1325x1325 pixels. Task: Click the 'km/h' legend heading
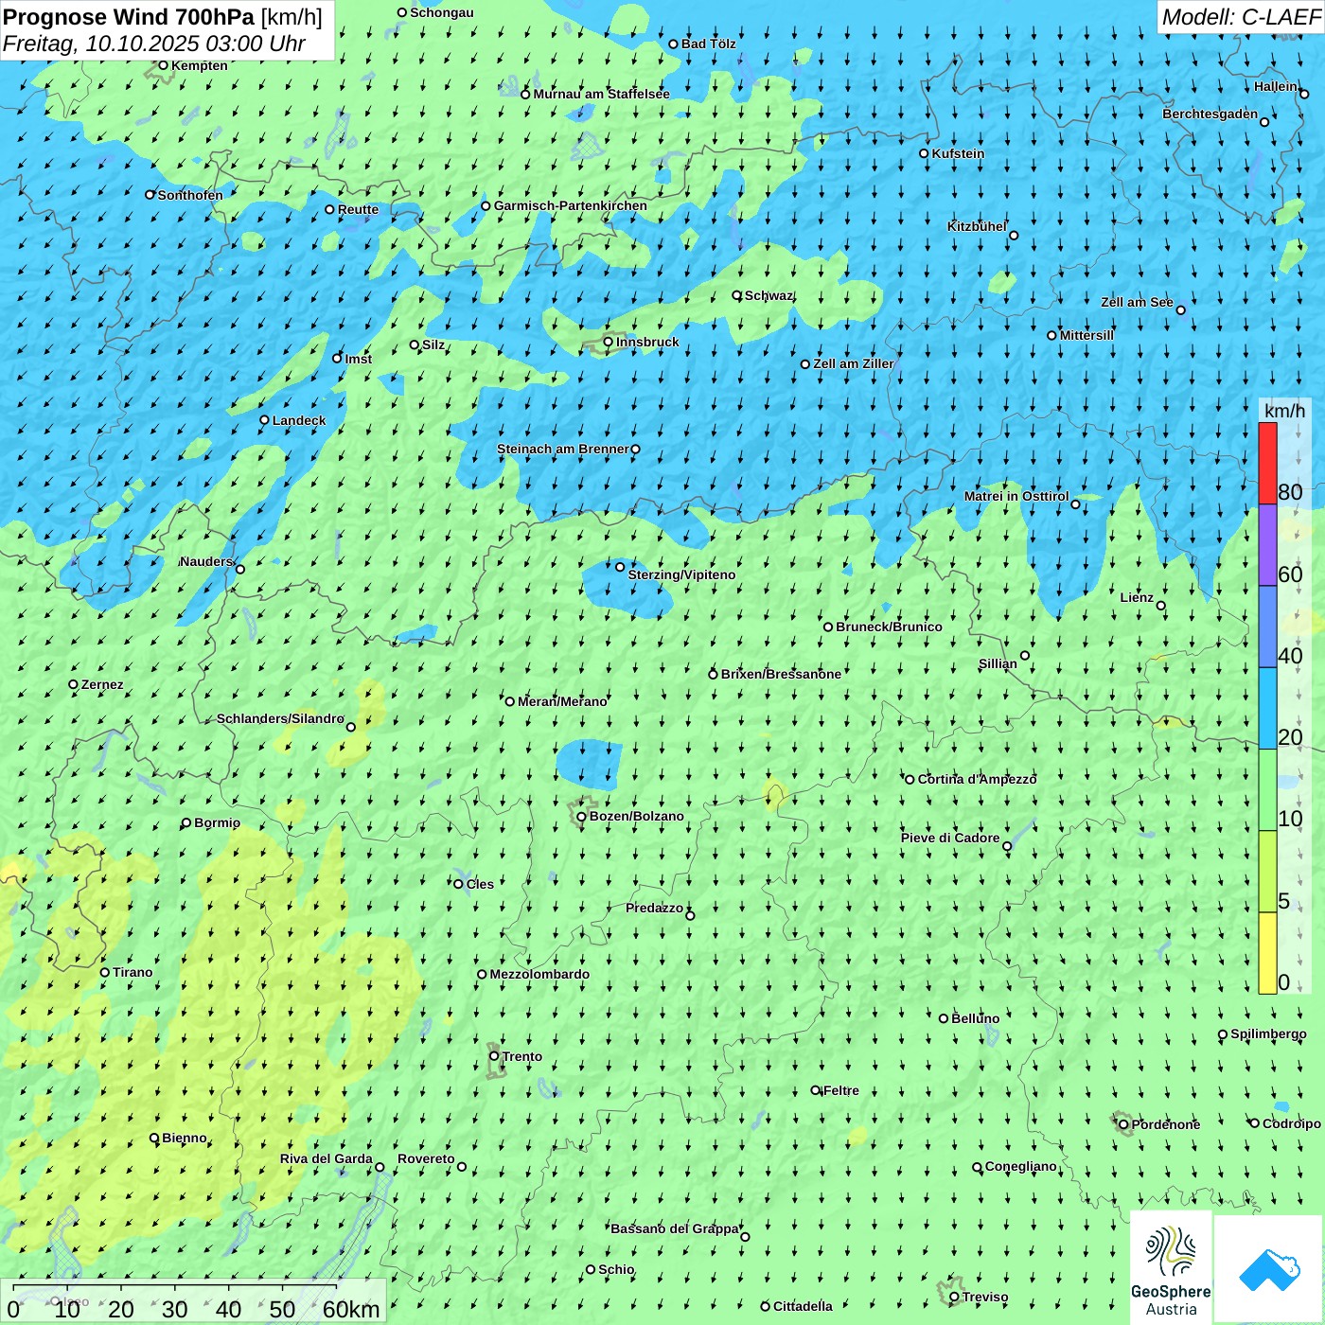tap(1284, 411)
